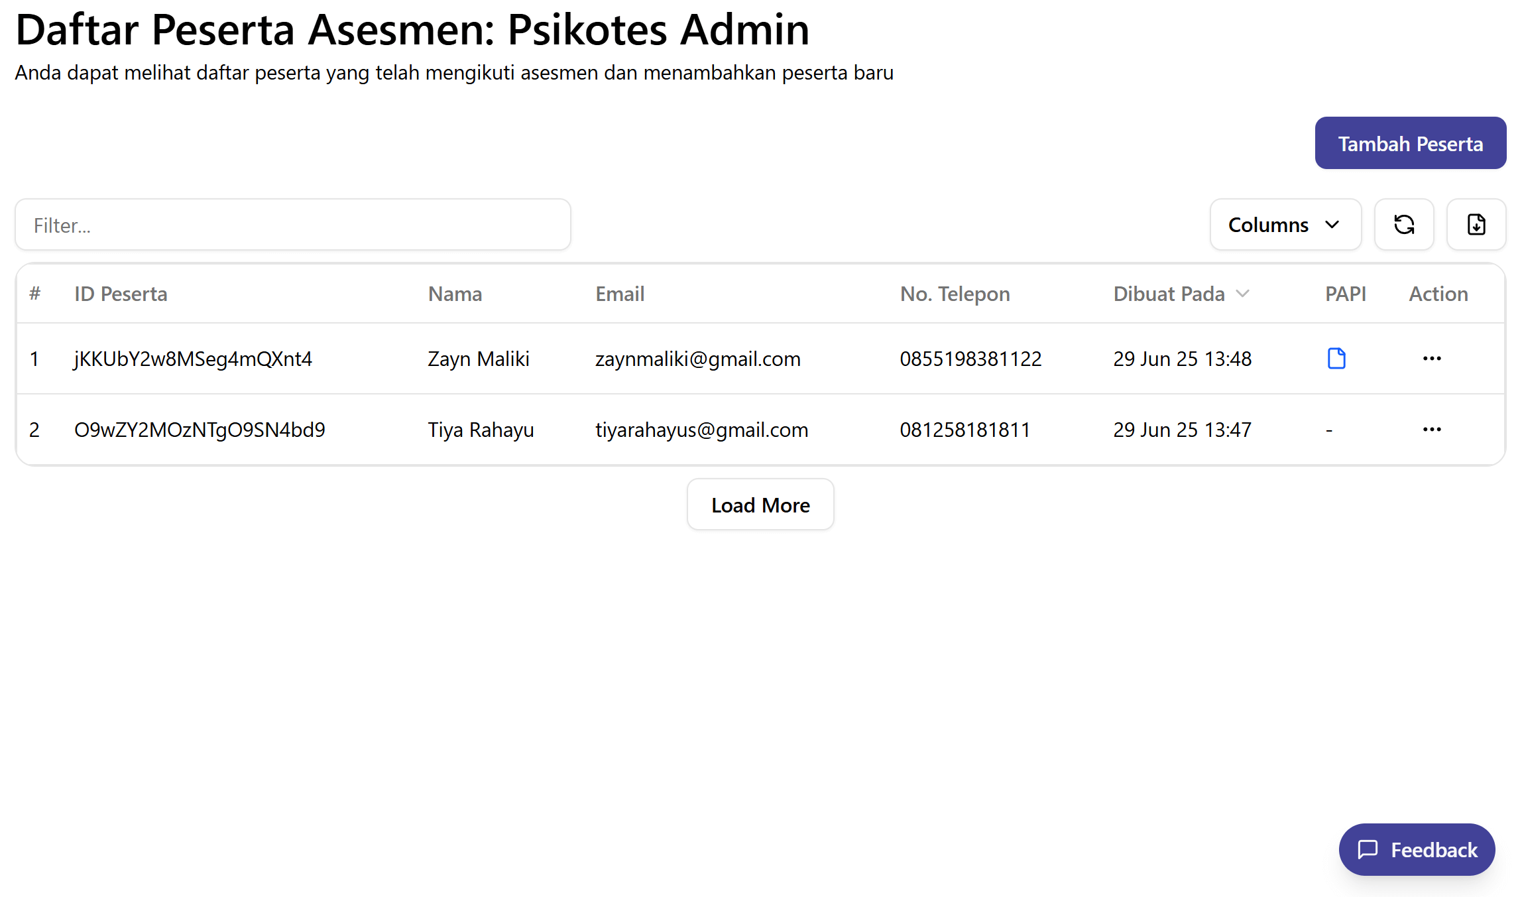Toggle sort arrow on Dibuat Pada column
Viewport: 1522px width, 897px height.
pyautogui.click(x=1243, y=294)
